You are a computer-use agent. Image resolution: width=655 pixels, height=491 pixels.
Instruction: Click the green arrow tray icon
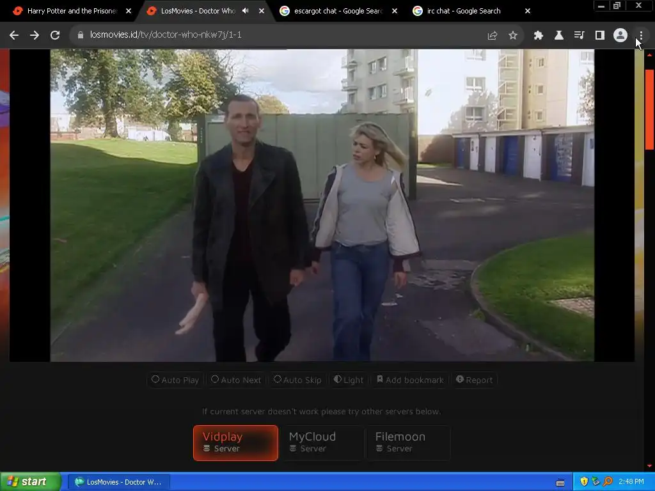(x=596, y=482)
